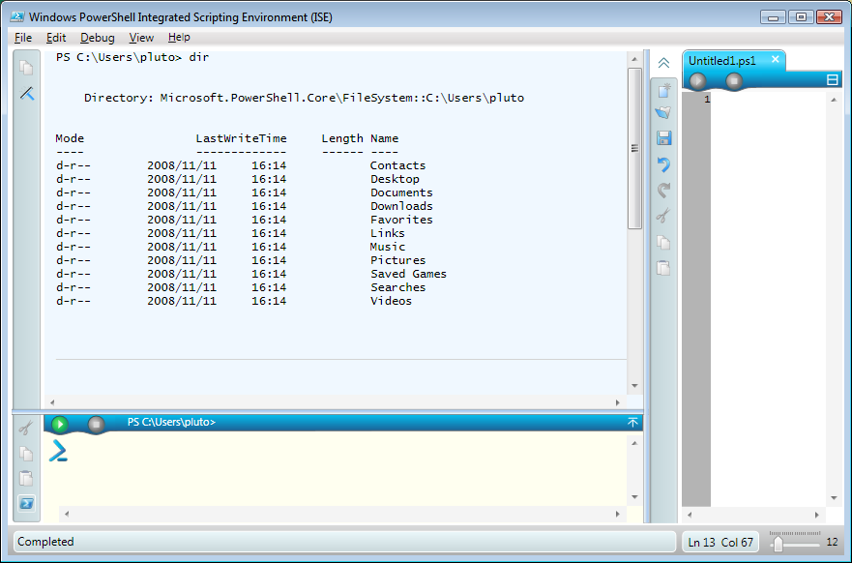
Task: Click the output pane scroll up arrow
Action: point(634,59)
